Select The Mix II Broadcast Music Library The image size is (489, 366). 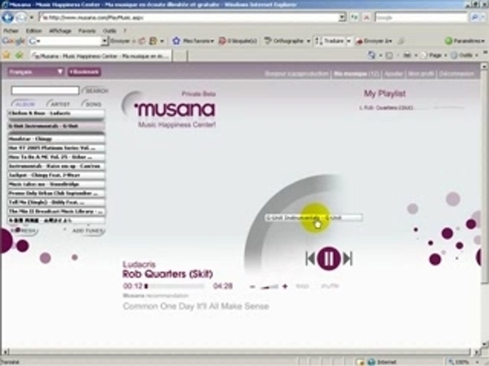pos(56,211)
